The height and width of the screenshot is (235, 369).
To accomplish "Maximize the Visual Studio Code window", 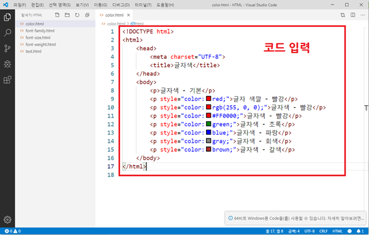I will pos(347,5).
